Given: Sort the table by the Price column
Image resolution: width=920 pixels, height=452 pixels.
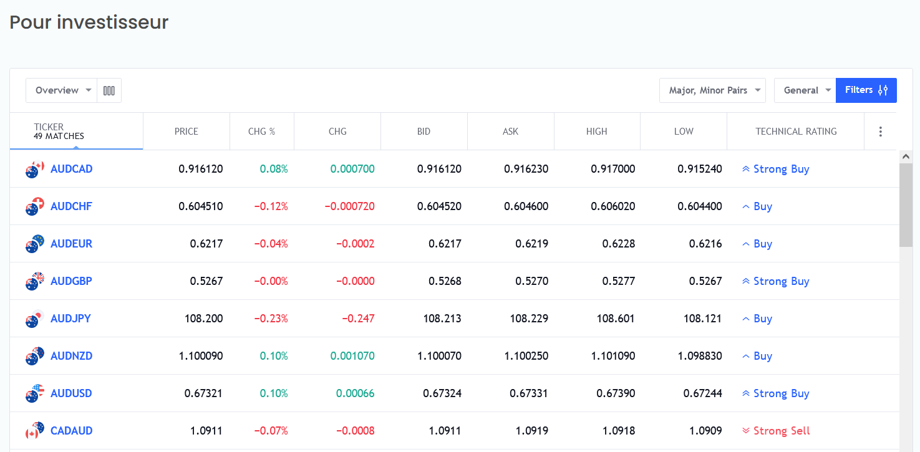Looking at the screenshot, I should 186,131.
